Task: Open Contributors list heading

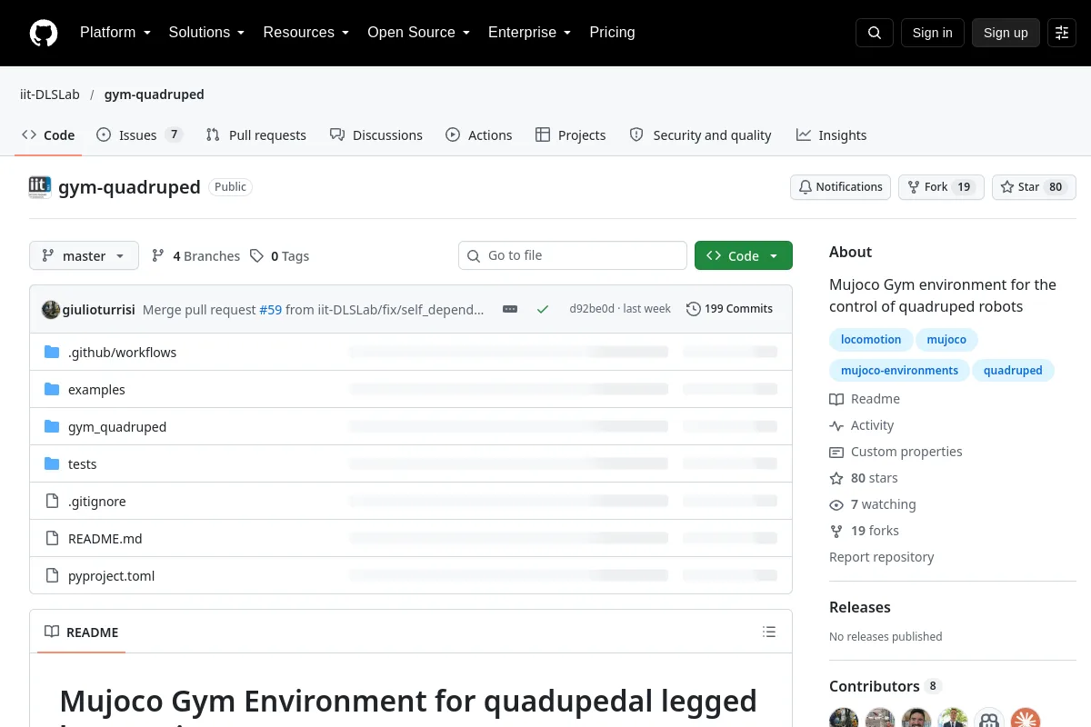Action: (x=886, y=686)
